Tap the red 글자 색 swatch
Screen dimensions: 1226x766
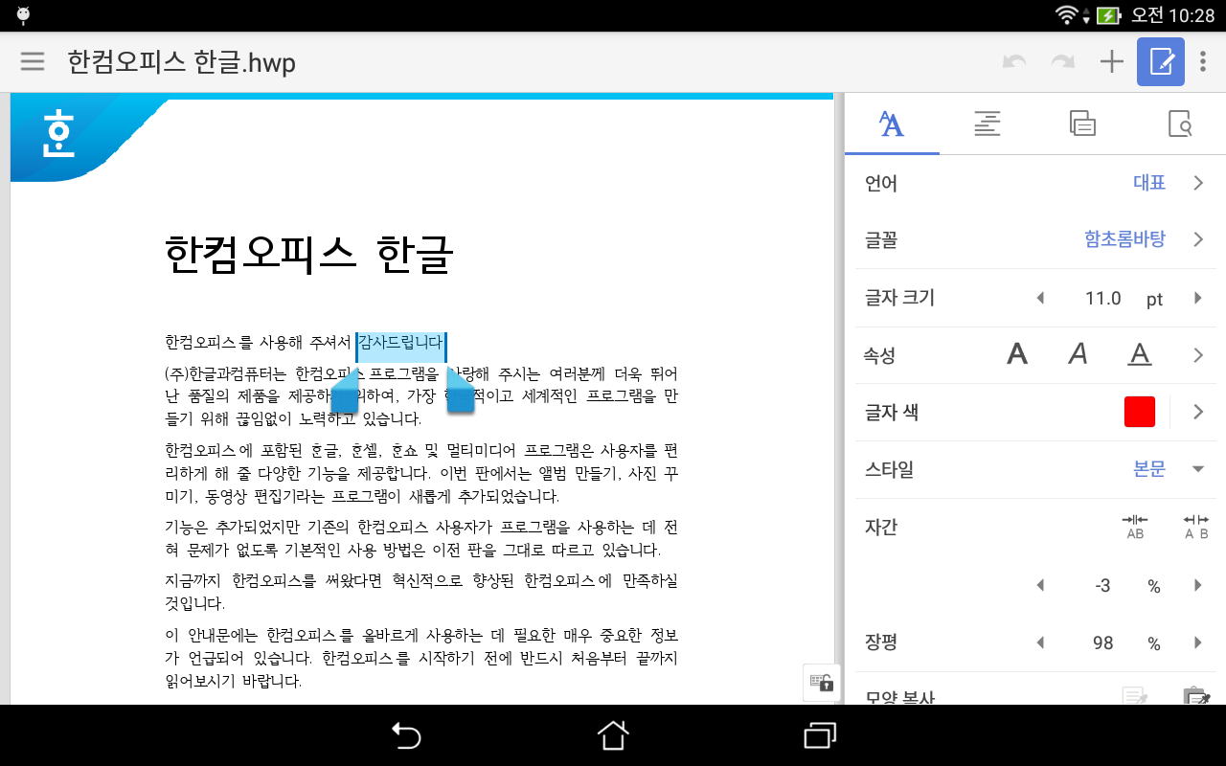point(1140,412)
